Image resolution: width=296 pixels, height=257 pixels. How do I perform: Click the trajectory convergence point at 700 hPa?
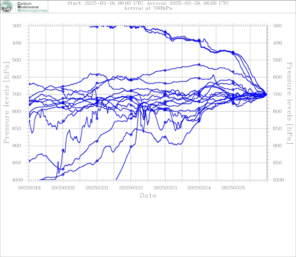(267, 94)
